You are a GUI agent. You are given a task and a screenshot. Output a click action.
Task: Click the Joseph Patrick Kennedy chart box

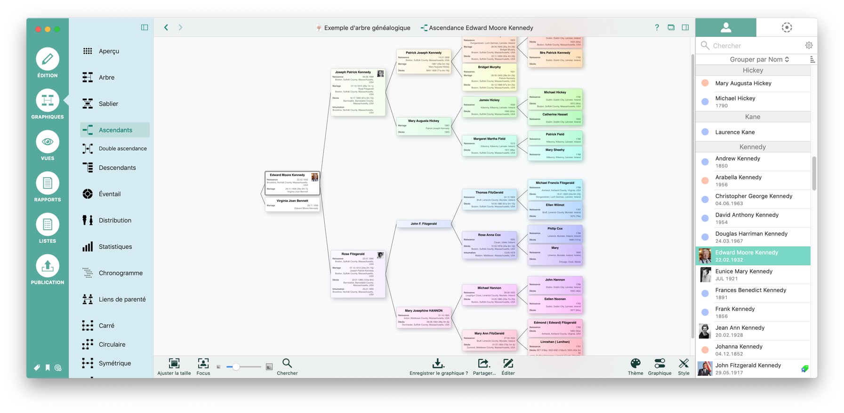pyautogui.click(x=358, y=92)
